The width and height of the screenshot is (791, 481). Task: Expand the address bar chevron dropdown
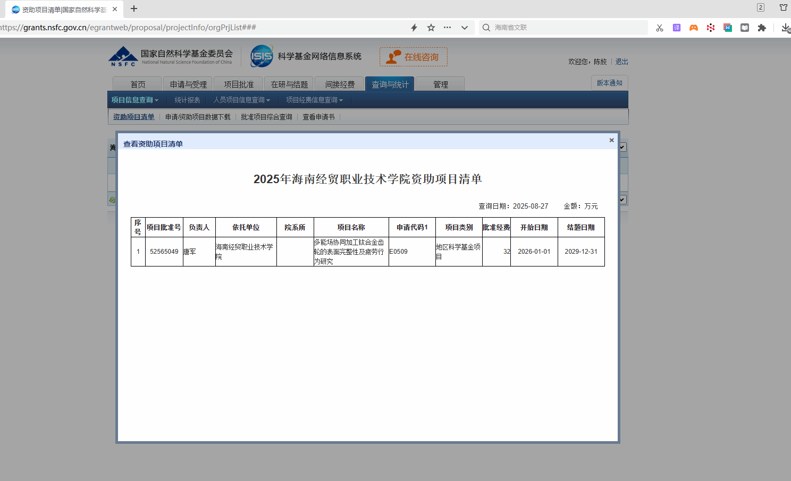[465, 28]
